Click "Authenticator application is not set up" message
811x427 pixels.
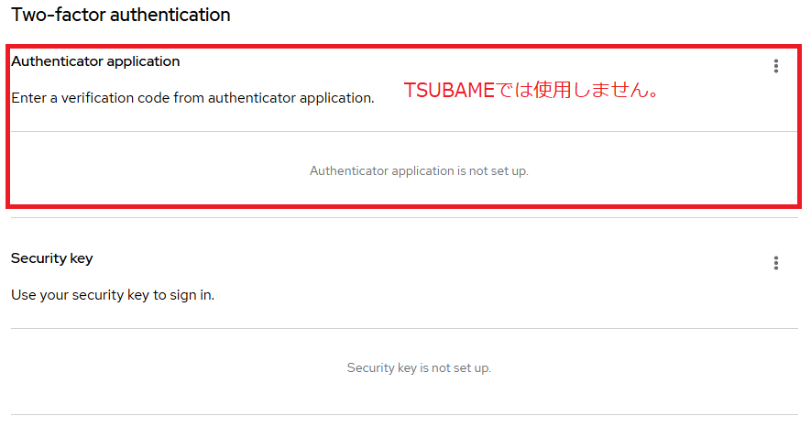pyautogui.click(x=419, y=170)
